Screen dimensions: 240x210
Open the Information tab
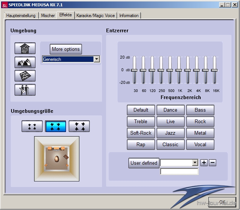129,16
